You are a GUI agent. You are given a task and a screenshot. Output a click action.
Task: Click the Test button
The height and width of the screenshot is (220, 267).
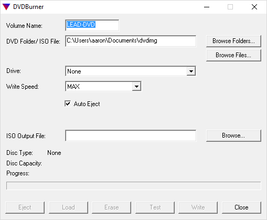point(155,207)
